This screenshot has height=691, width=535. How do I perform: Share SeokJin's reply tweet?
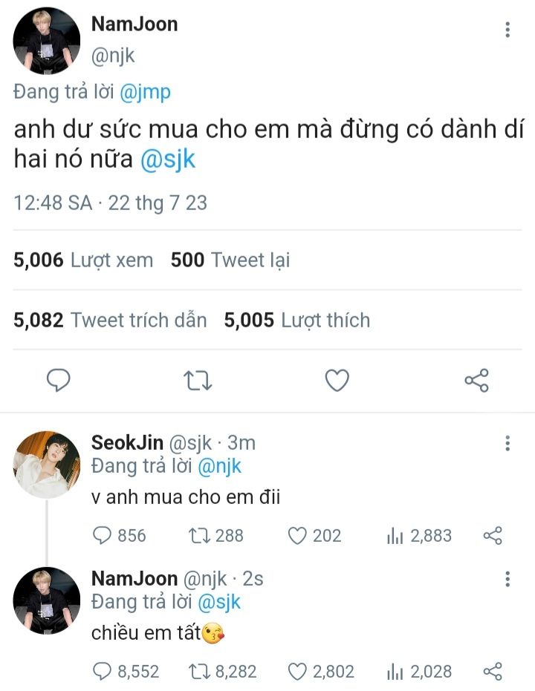[493, 535]
